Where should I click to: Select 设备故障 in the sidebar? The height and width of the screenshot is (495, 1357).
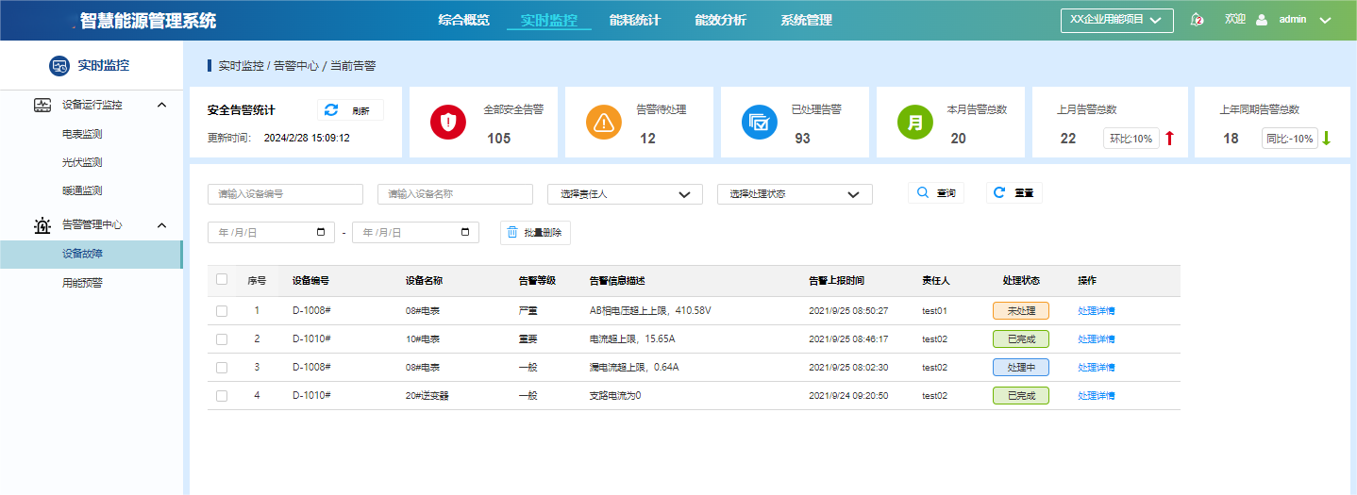pyautogui.click(x=91, y=254)
